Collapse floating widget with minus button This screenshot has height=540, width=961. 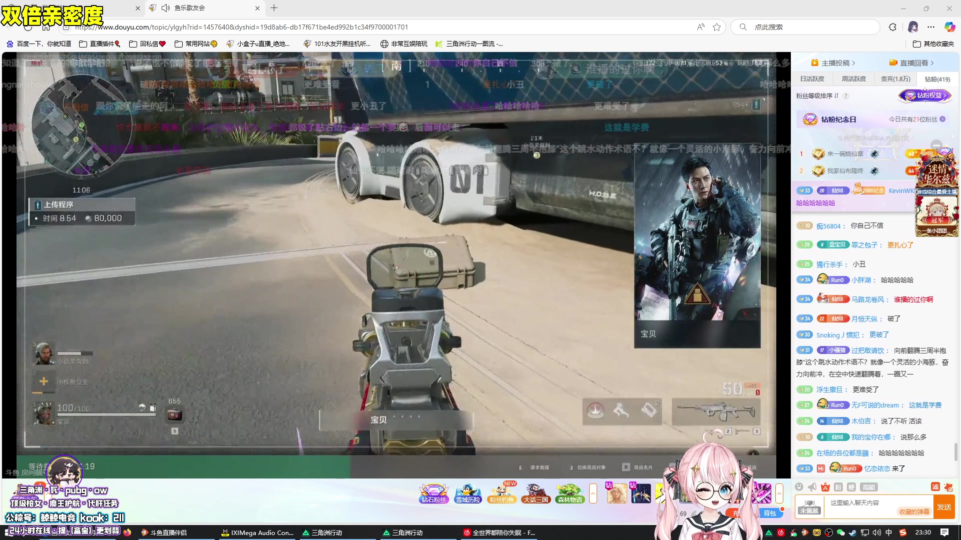936,145
